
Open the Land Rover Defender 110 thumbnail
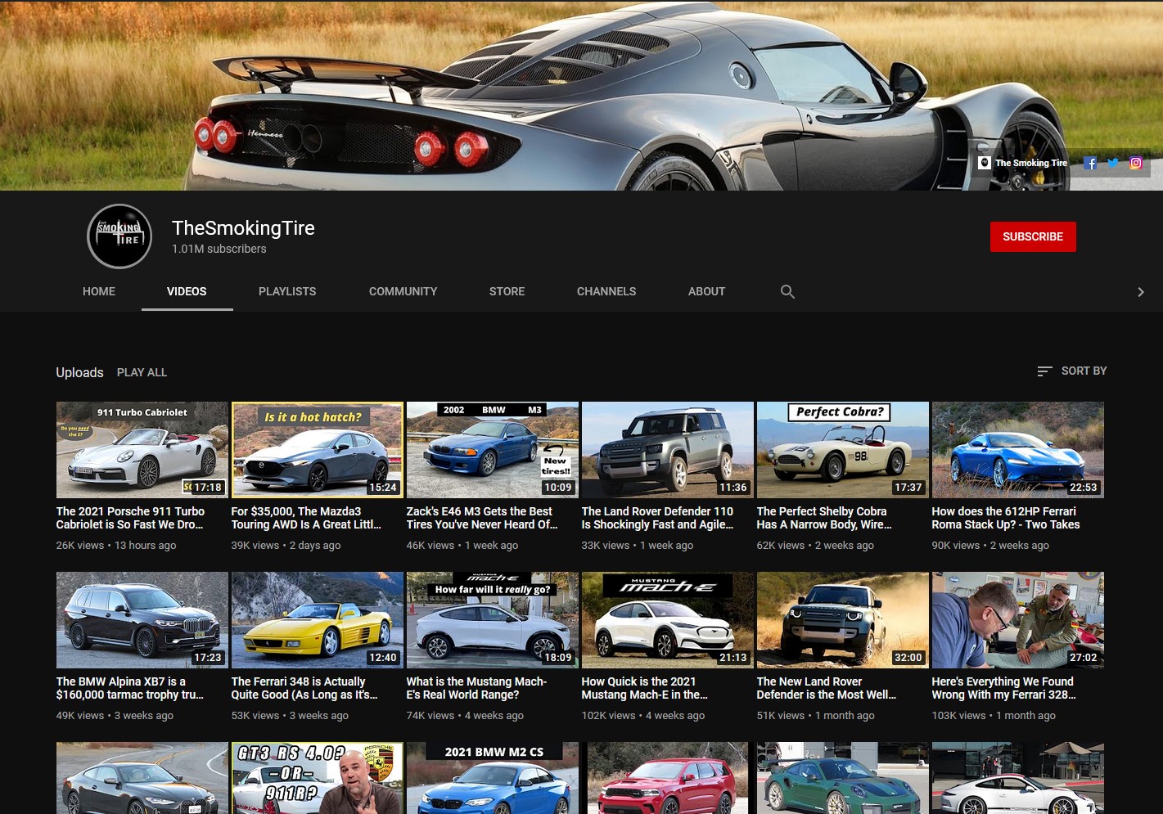pyautogui.click(x=667, y=450)
